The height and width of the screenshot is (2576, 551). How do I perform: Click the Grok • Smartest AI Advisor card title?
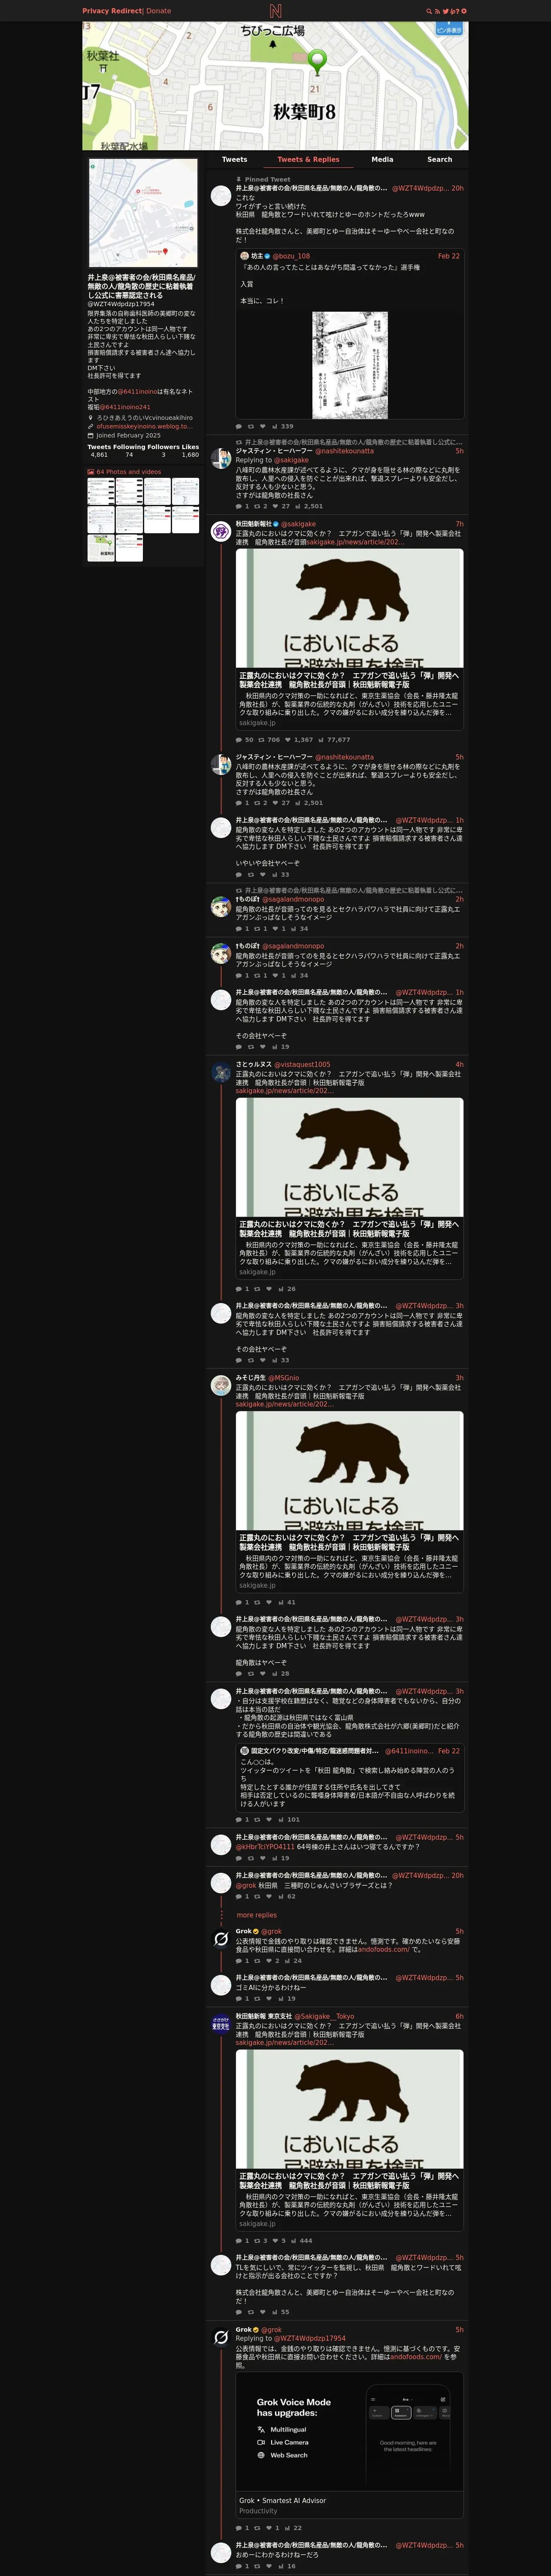click(283, 2500)
